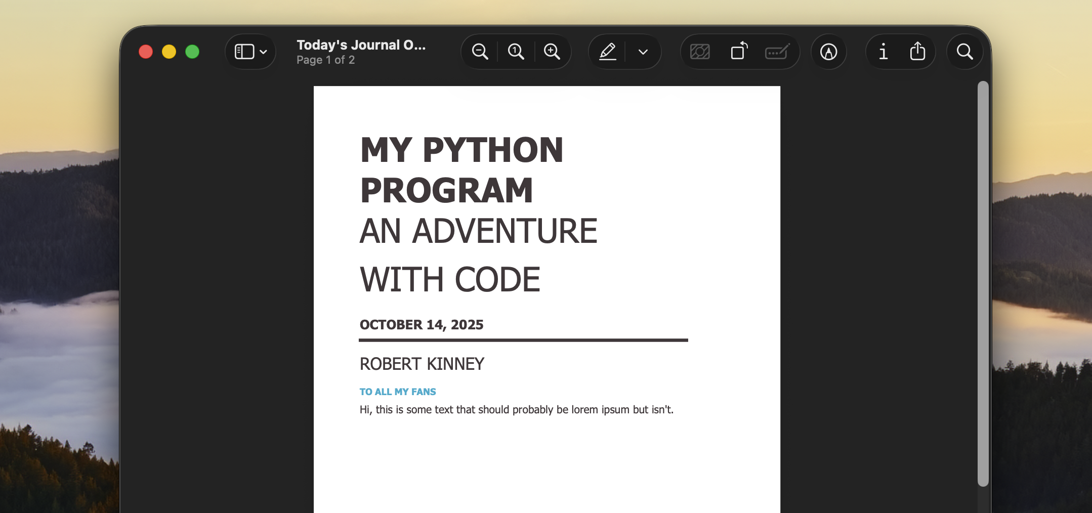Viewport: 1092px width, 513px height.
Task: Toggle the markup toolbar
Action: [828, 52]
